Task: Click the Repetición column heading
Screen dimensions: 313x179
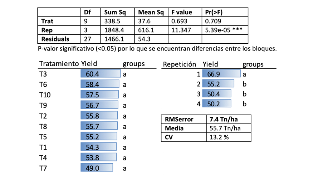Action: [180, 64]
